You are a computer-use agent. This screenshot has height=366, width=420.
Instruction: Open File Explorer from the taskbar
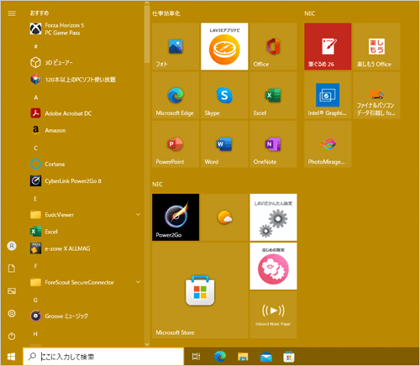[243, 357]
